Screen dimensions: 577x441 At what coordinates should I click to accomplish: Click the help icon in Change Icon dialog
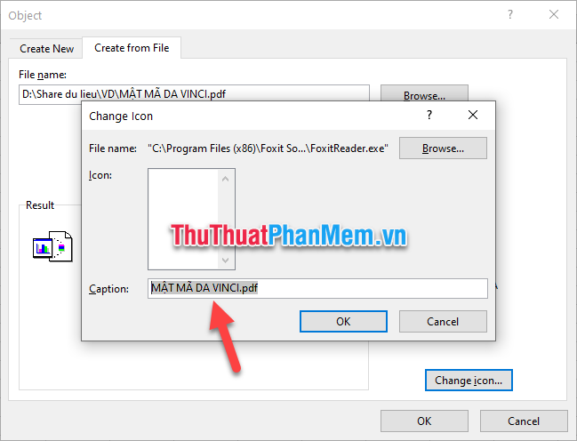429,116
